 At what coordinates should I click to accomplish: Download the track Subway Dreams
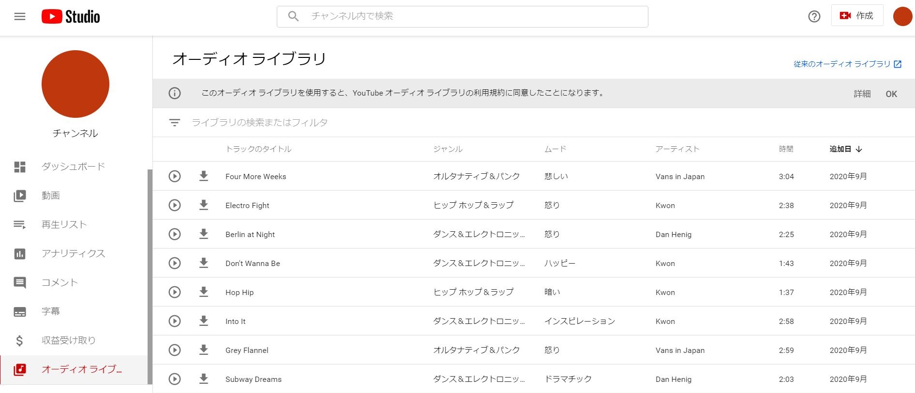[204, 379]
